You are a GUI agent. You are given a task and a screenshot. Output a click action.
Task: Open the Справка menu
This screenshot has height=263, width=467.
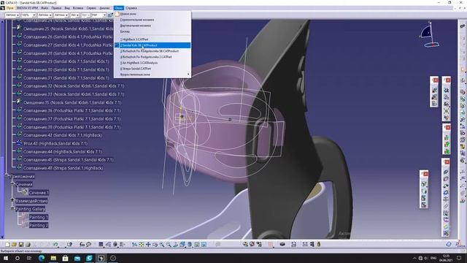pyautogui.click(x=131, y=8)
